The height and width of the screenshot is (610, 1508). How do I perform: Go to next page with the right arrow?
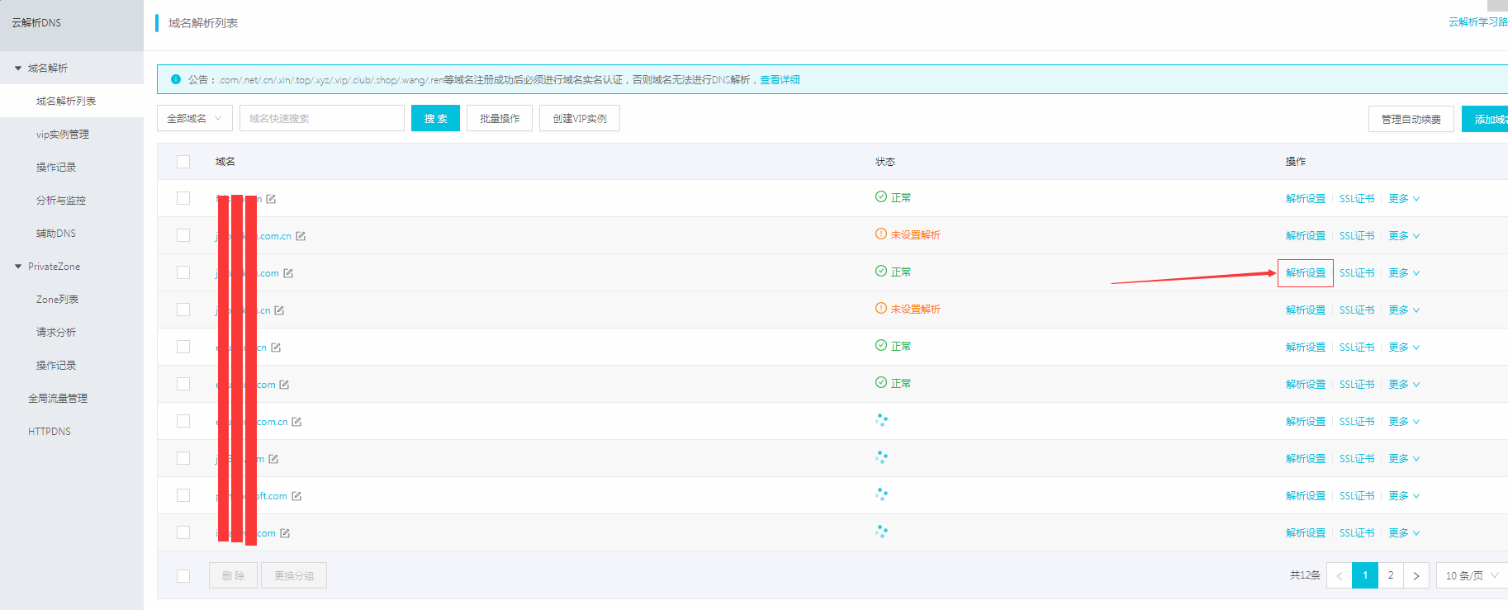[x=1416, y=575]
